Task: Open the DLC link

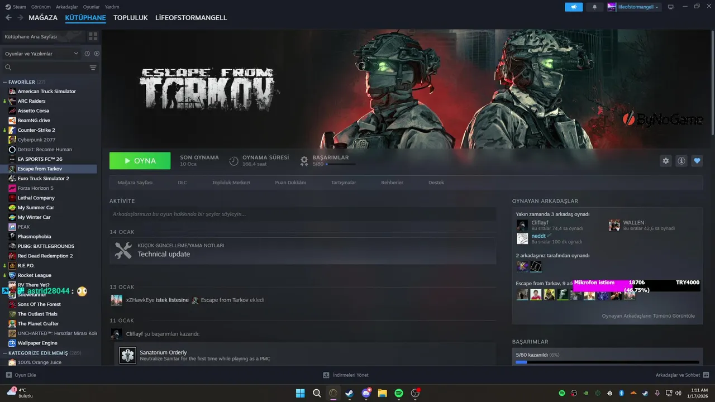Action: (182, 183)
